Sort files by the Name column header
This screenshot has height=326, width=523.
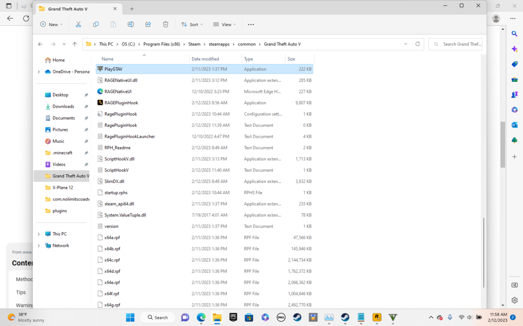click(x=107, y=58)
